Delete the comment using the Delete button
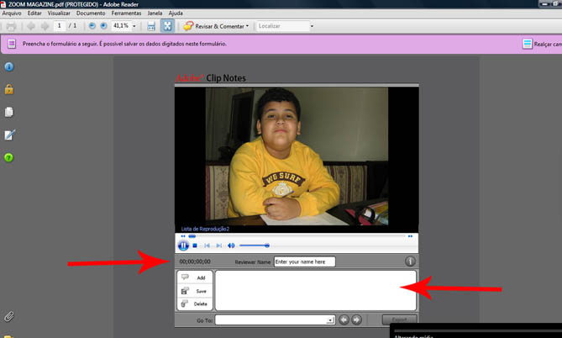The width and height of the screenshot is (562, 338). [194, 304]
